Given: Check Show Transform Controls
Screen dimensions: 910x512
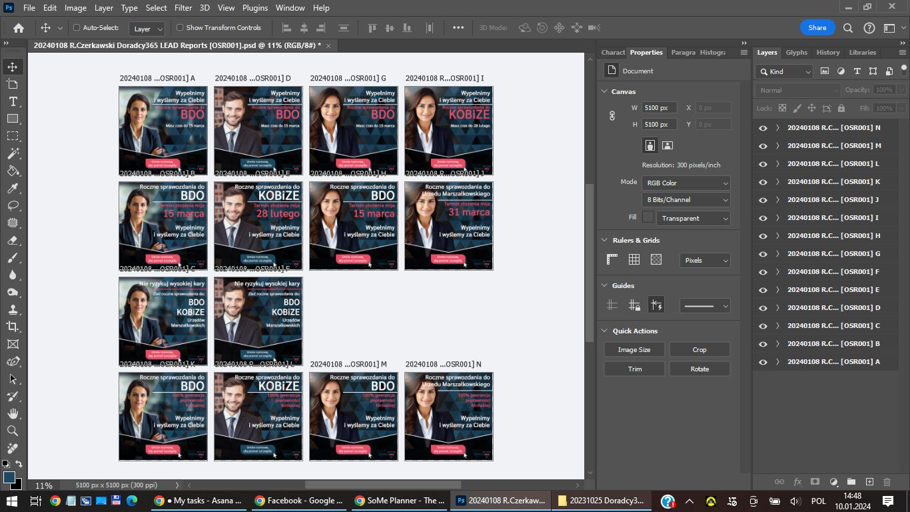Looking at the screenshot, I should point(180,28).
